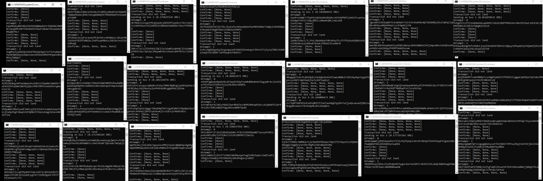Select the line 'Sending on bus 3 (0.198637992 ORE)'
The height and width of the screenshot is (181, 543).
click(x=225, y=126)
